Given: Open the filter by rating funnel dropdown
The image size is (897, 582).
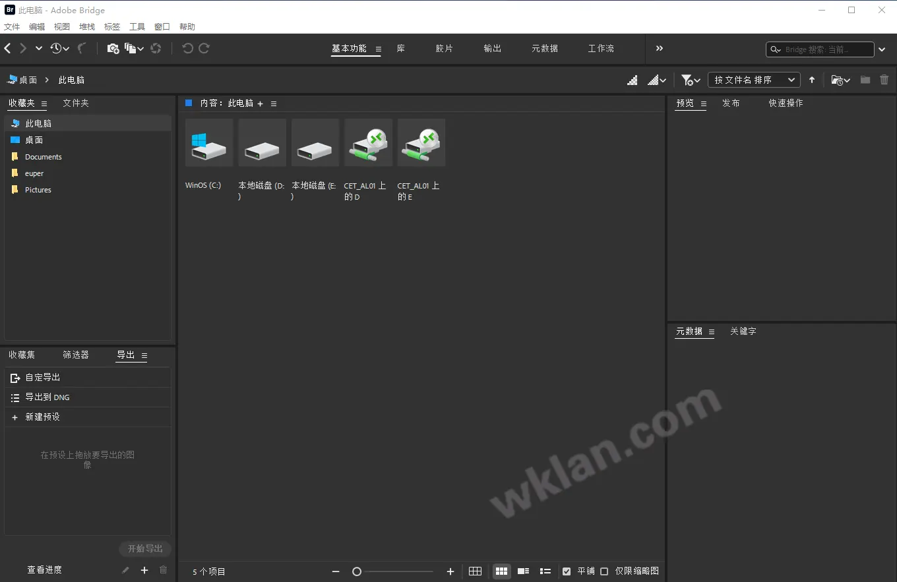Looking at the screenshot, I should 691,80.
